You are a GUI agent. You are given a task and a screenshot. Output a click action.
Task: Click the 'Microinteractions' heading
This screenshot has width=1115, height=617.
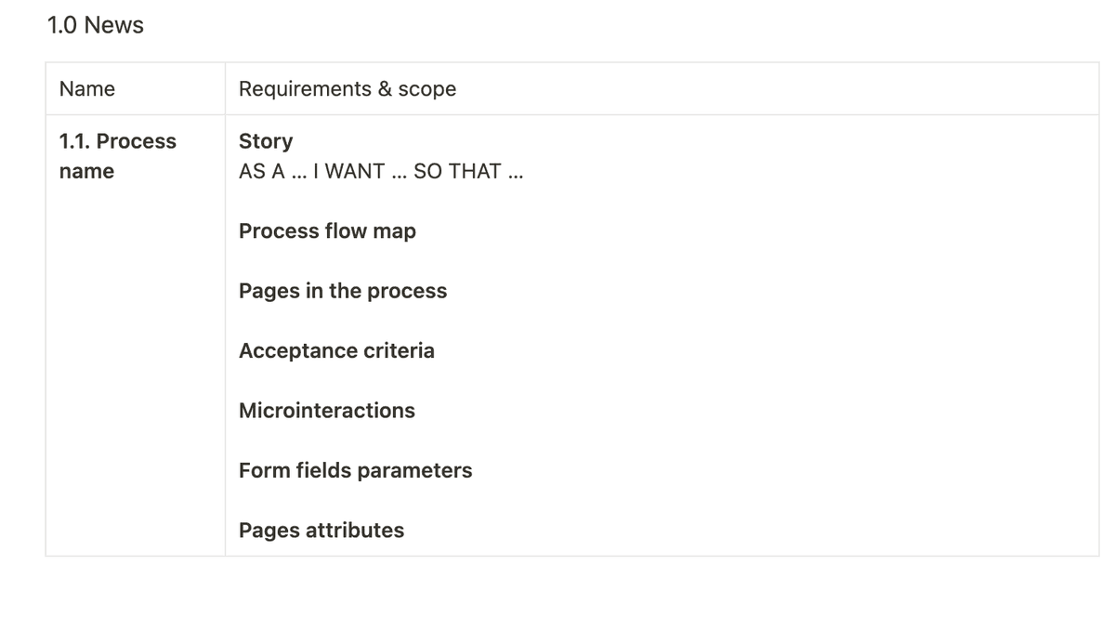pyautogui.click(x=327, y=411)
